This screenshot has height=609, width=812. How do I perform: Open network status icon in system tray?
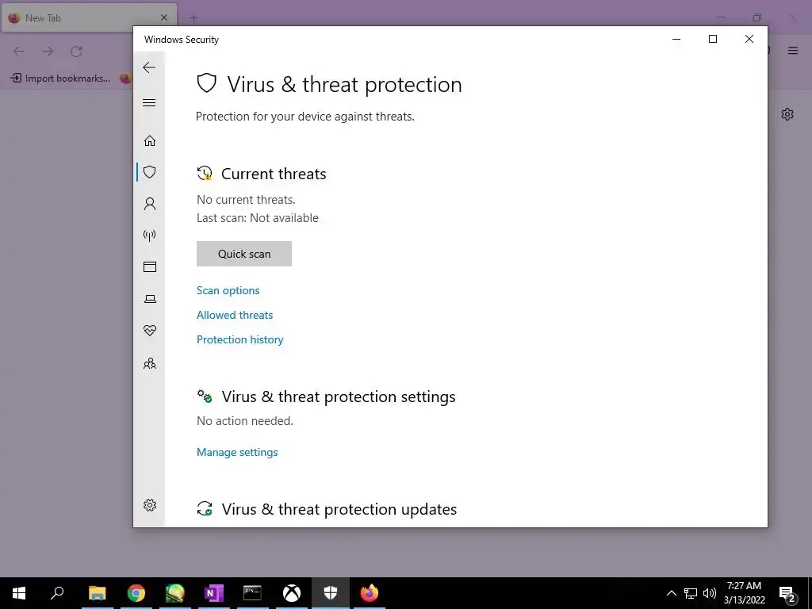tap(691, 593)
